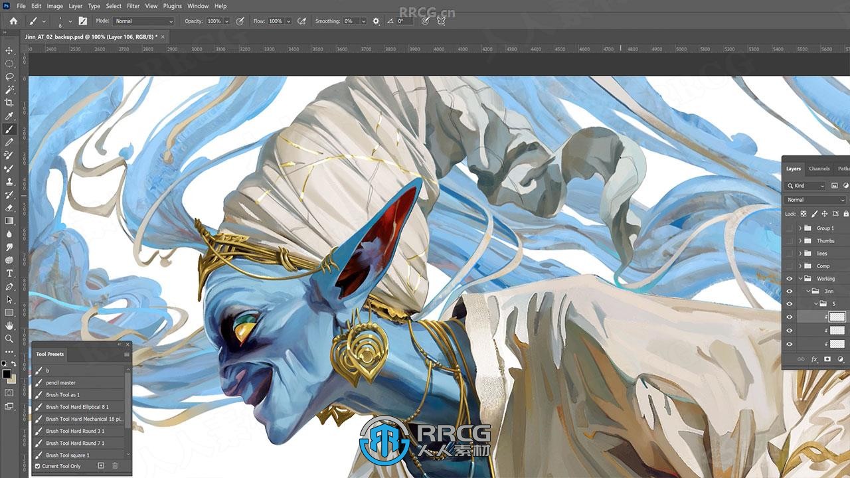The height and width of the screenshot is (478, 850).
Task: Link layers using chain icon
Action: pos(802,359)
